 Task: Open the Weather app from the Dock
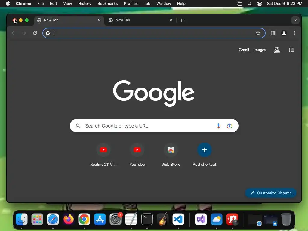click(x=217, y=219)
